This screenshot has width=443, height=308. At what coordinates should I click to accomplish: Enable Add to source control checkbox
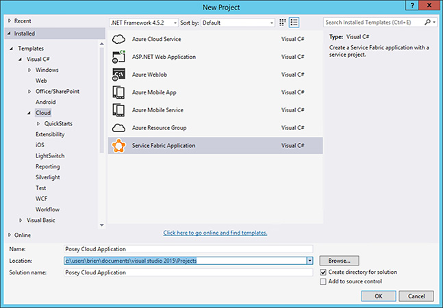[x=323, y=281]
